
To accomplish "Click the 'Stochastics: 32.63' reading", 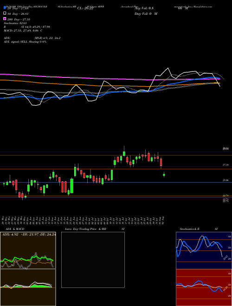I will [x=15, y=23].
